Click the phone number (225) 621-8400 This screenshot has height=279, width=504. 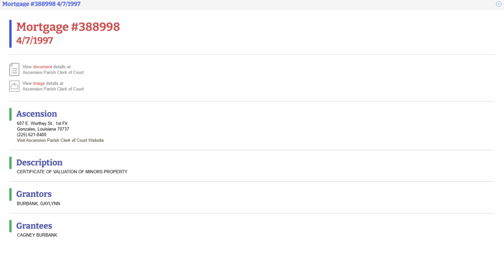(31, 135)
